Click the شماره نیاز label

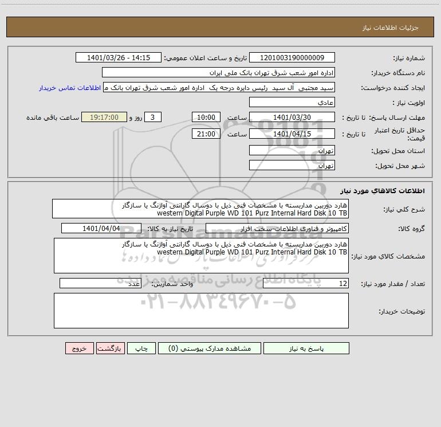pos(409,58)
